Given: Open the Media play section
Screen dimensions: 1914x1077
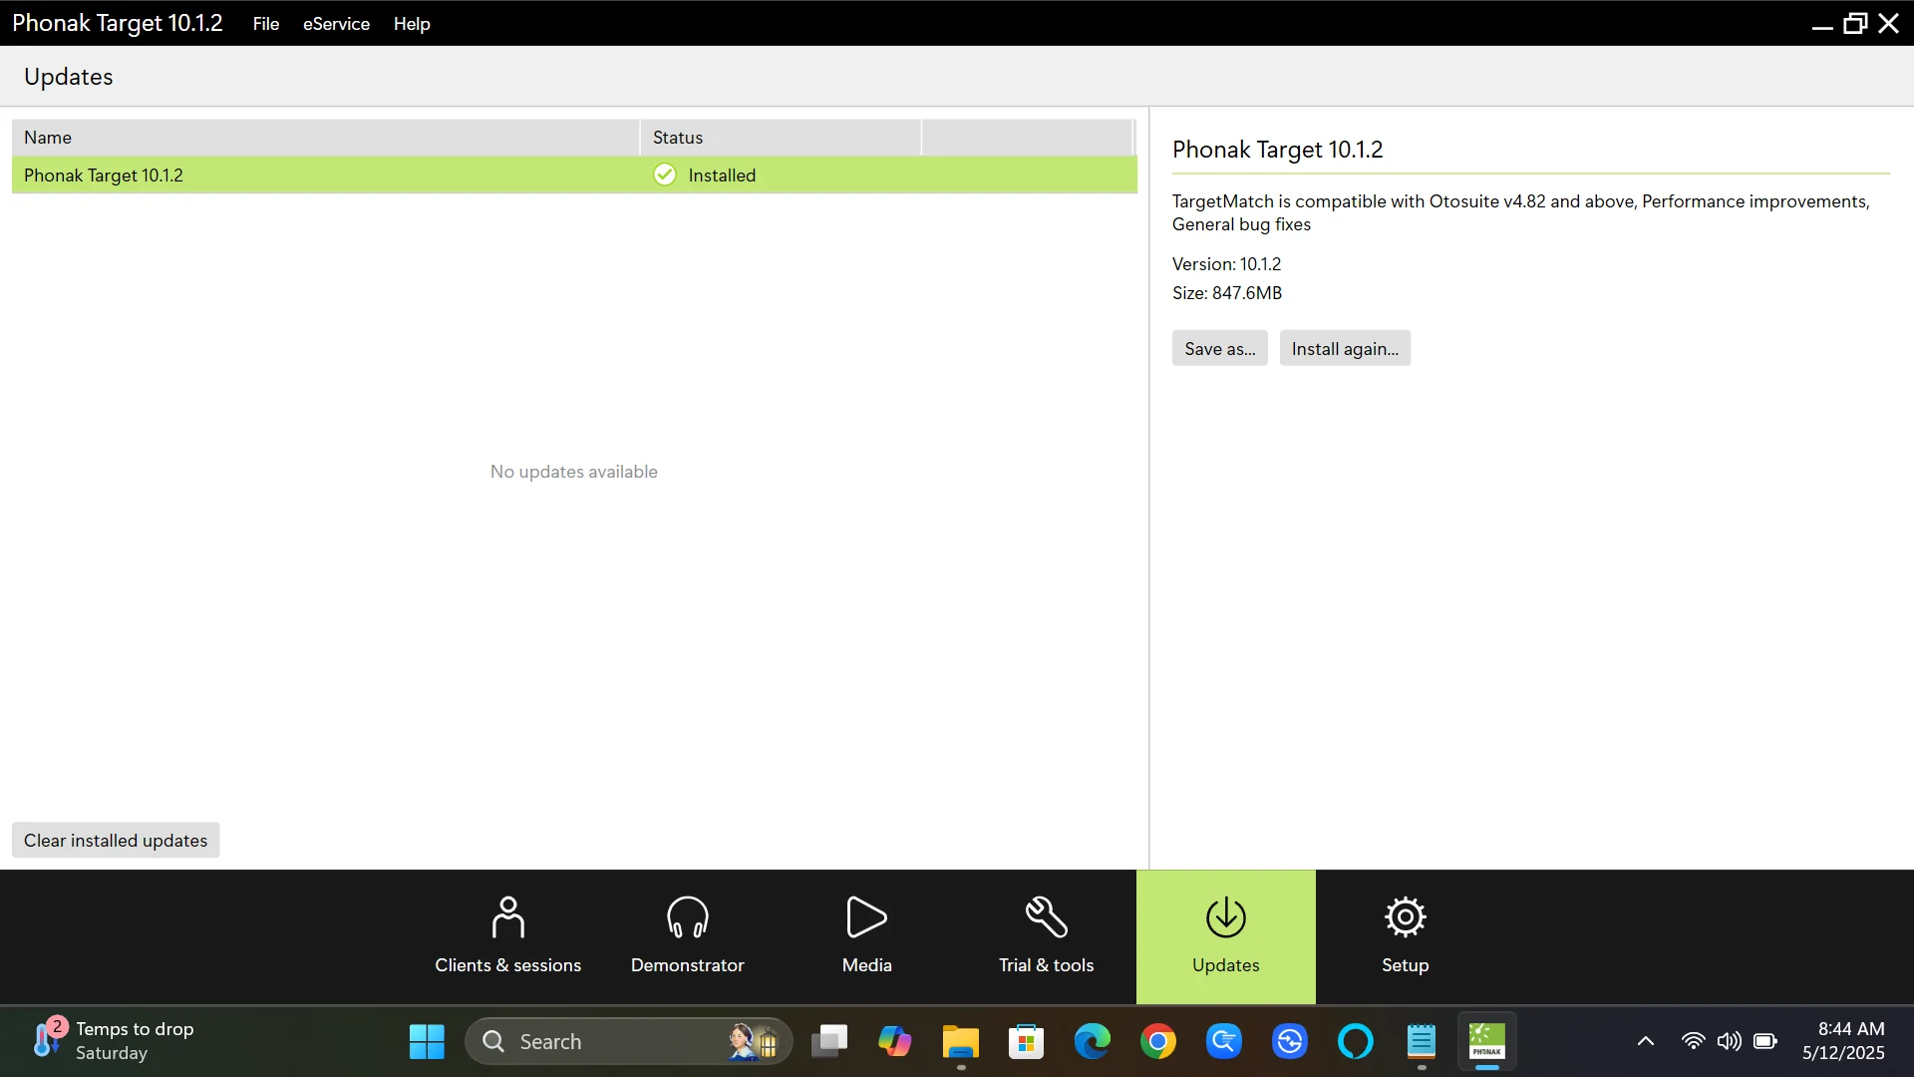Looking at the screenshot, I should [x=866, y=936].
